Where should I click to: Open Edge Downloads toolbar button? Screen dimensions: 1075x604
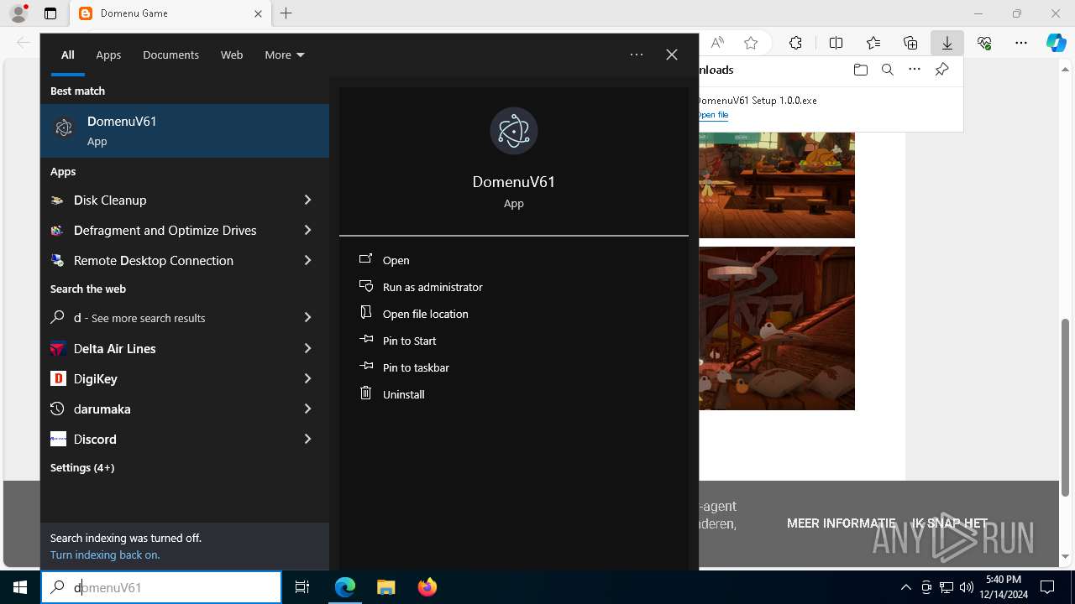(947, 43)
